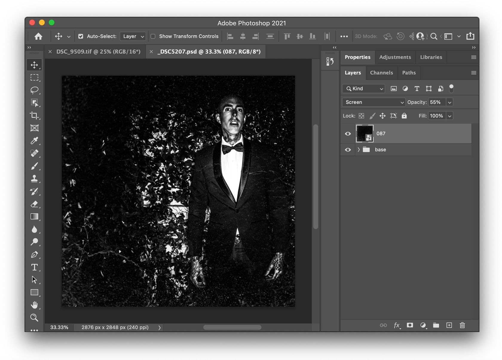The image size is (502, 360).
Task: Toggle lock image pixels
Action: (x=372, y=116)
